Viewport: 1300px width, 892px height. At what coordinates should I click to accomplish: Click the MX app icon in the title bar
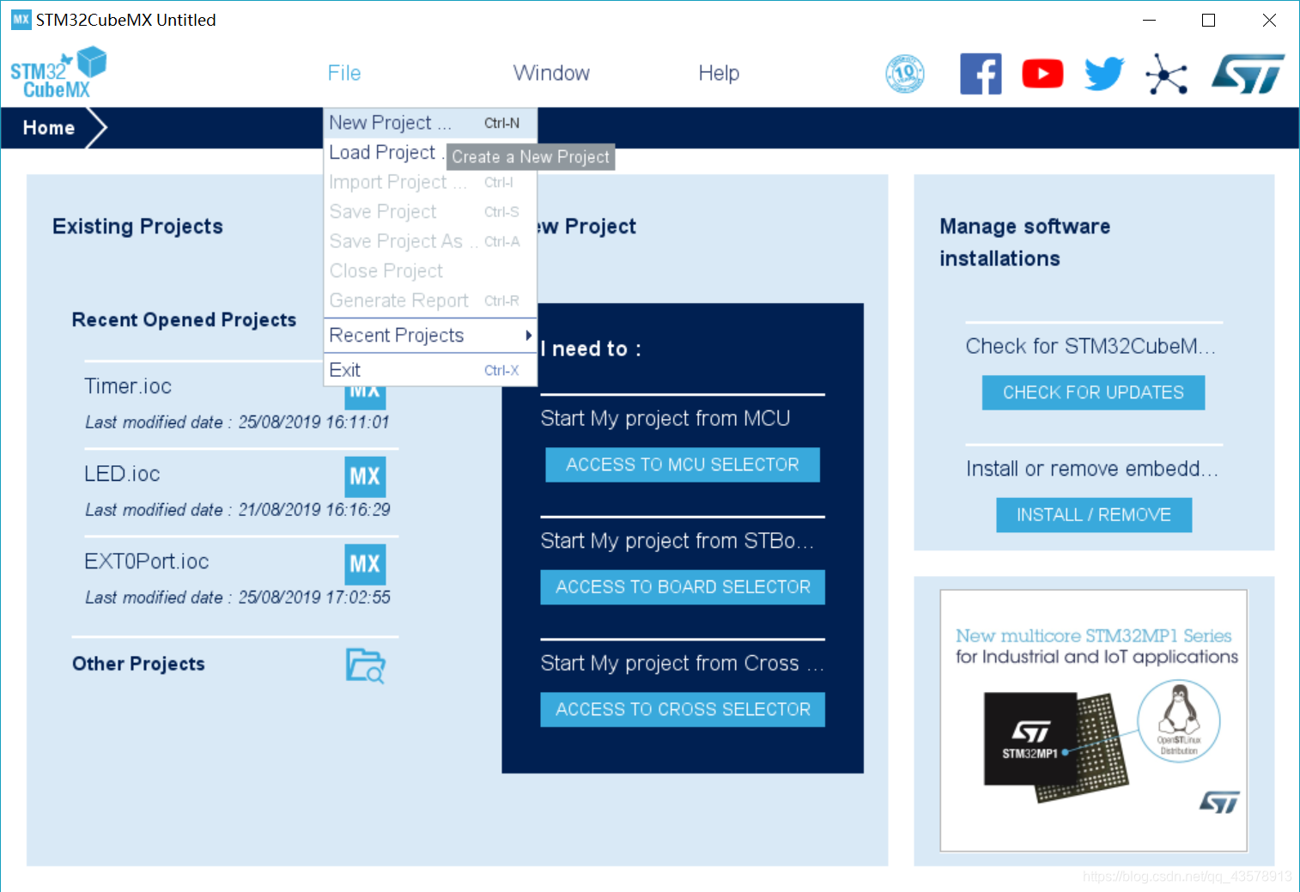click(21, 20)
